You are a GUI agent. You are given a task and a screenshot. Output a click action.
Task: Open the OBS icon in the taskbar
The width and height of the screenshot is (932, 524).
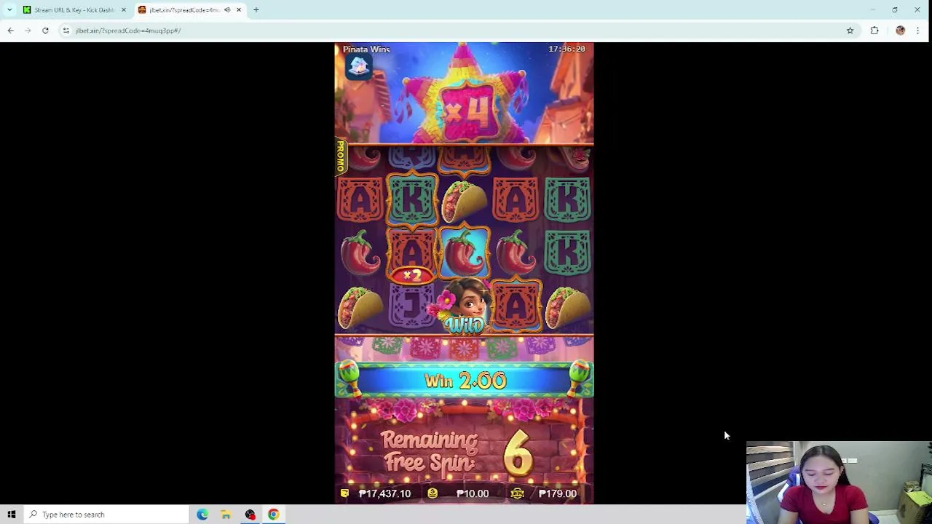(x=250, y=515)
